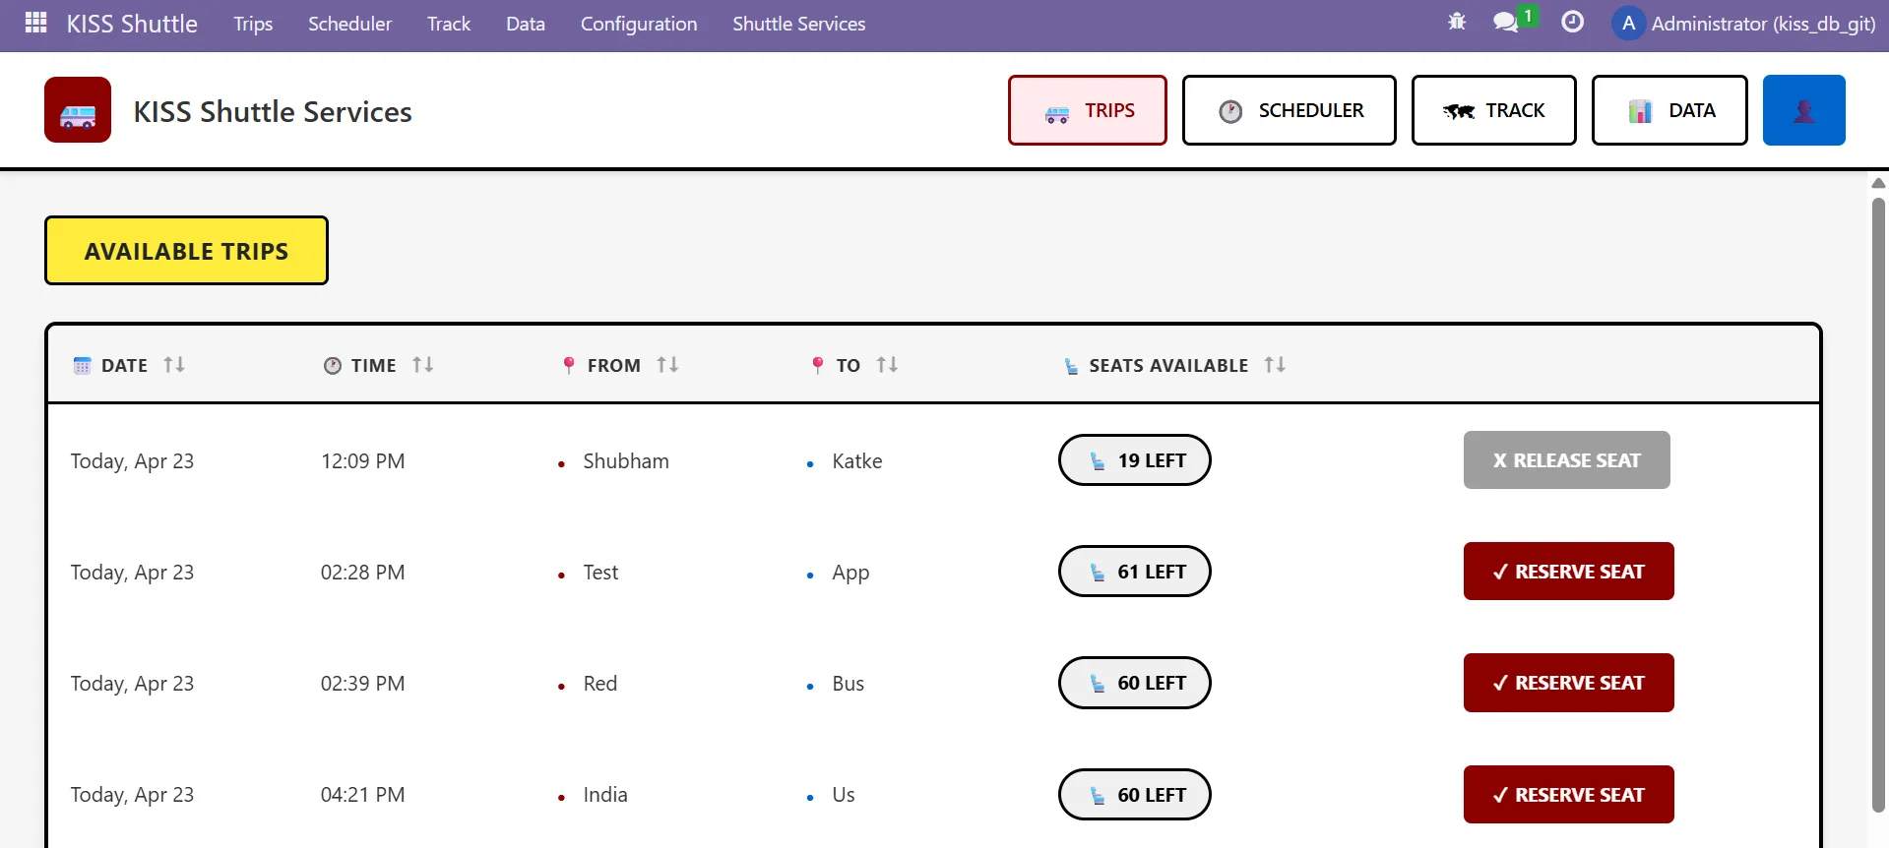The image size is (1889, 848).
Task: Click the KISS Shuttle Services heading
Action: [273, 111]
